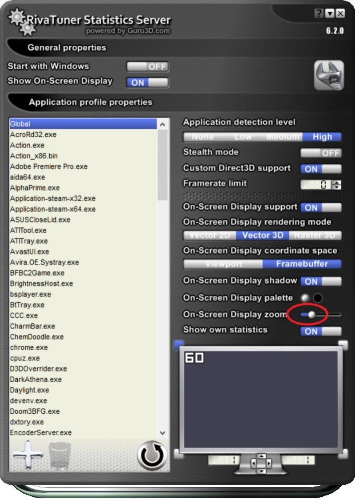Reset profile with circular arrow button
Viewport: 355px width, 499px height.
coord(152,455)
